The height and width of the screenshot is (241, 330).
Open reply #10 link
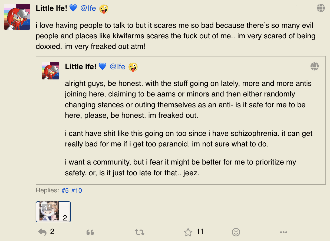pyautogui.click(x=77, y=190)
